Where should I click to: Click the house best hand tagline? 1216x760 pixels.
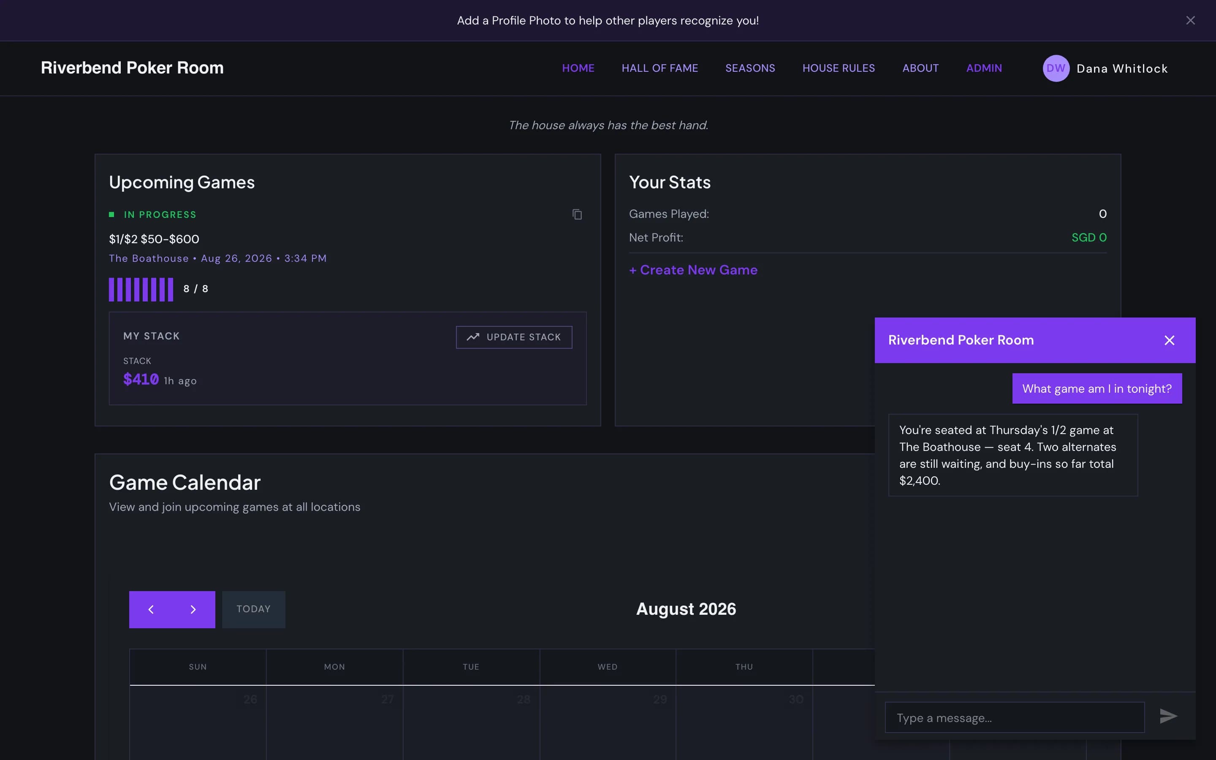coord(608,125)
